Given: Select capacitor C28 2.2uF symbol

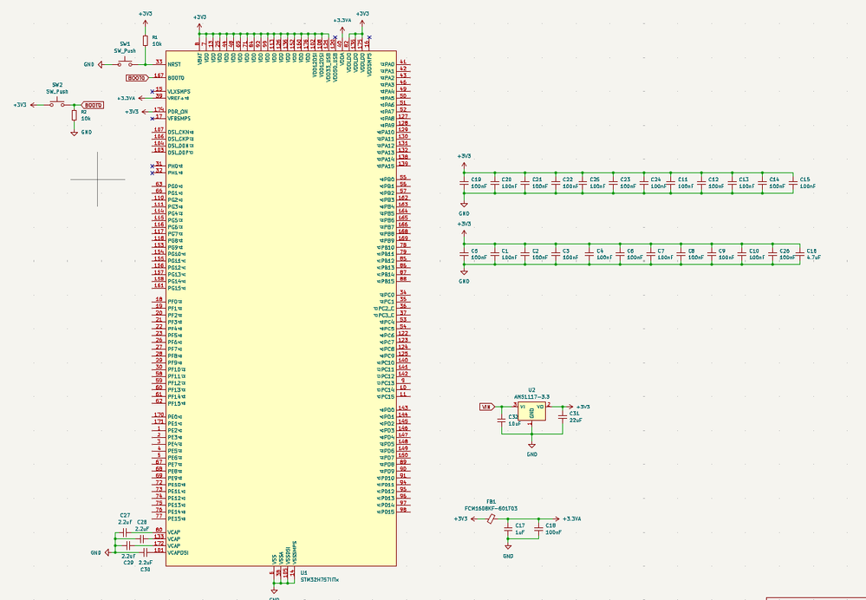Looking at the screenshot, I should click(x=141, y=538).
